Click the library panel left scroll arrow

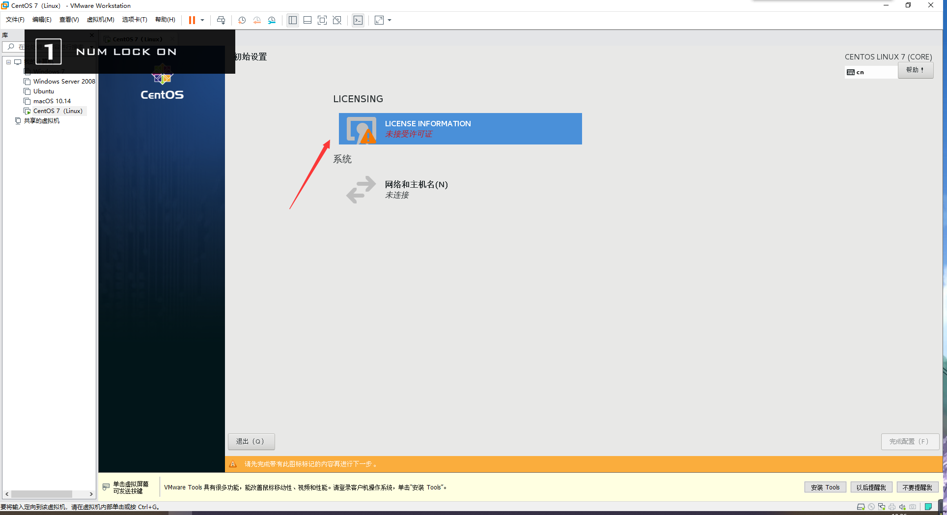pyautogui.click(x=7, y=494)
